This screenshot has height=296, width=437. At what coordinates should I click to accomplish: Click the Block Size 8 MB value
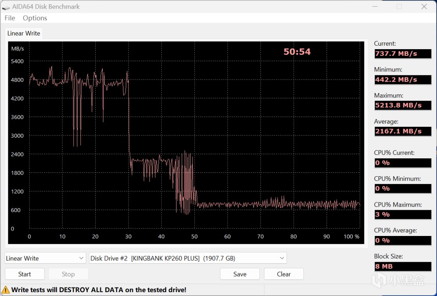[x=403, y=266]
